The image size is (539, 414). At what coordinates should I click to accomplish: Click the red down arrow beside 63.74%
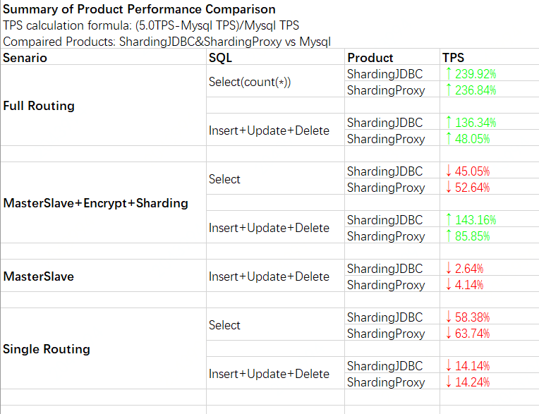(x=448, y=334)
